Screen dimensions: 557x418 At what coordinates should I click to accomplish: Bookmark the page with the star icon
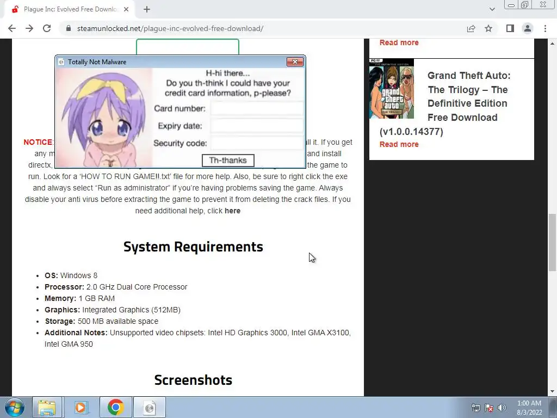point(488,28)
